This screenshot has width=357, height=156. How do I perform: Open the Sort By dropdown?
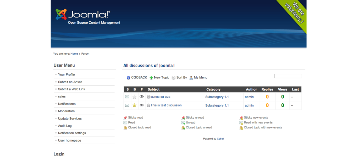[181, 78]
